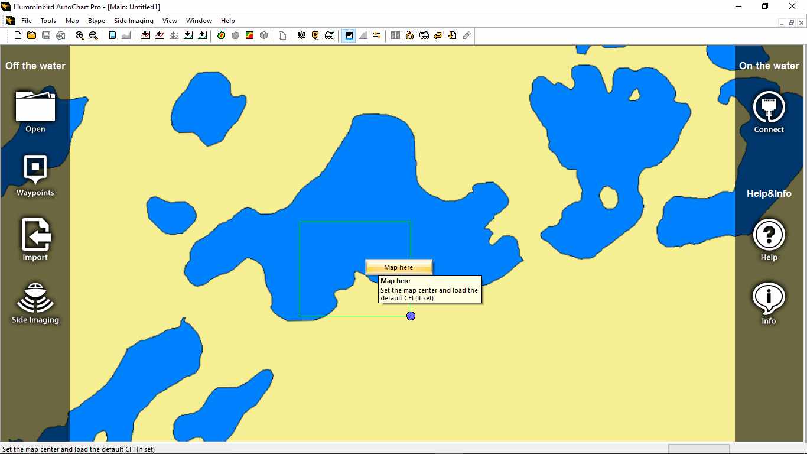
Task: Open the Help menu in the menu bar
Action: coord(228,21)
